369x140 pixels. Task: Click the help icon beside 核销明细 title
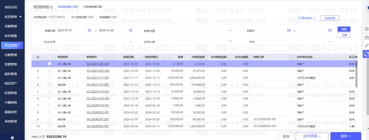tap(51, 7)
